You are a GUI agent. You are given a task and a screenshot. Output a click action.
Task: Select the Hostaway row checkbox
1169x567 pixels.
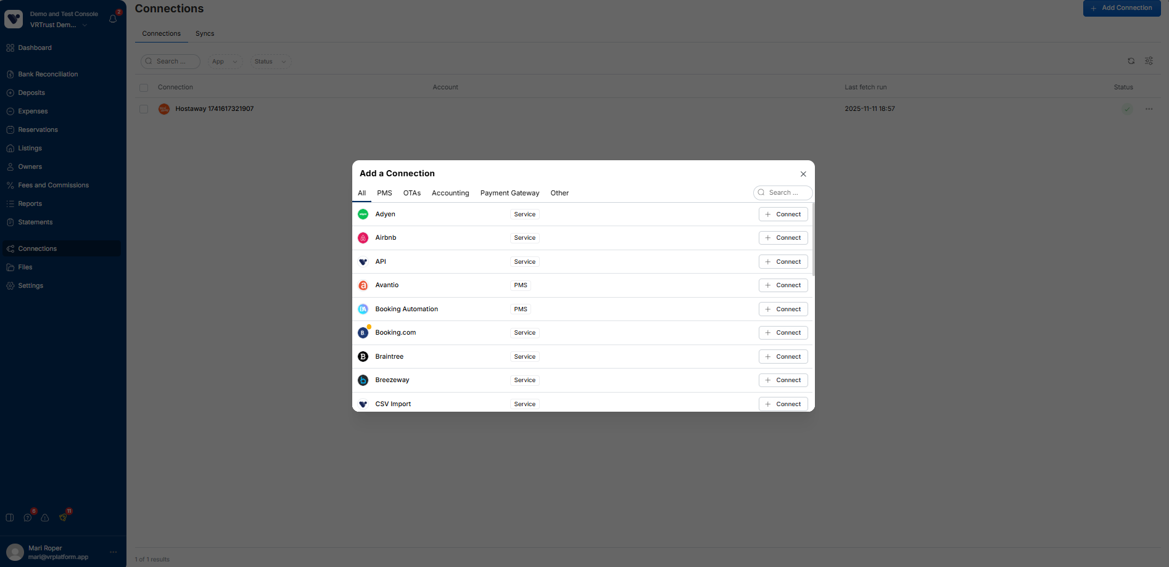click(x=144, y=109)
